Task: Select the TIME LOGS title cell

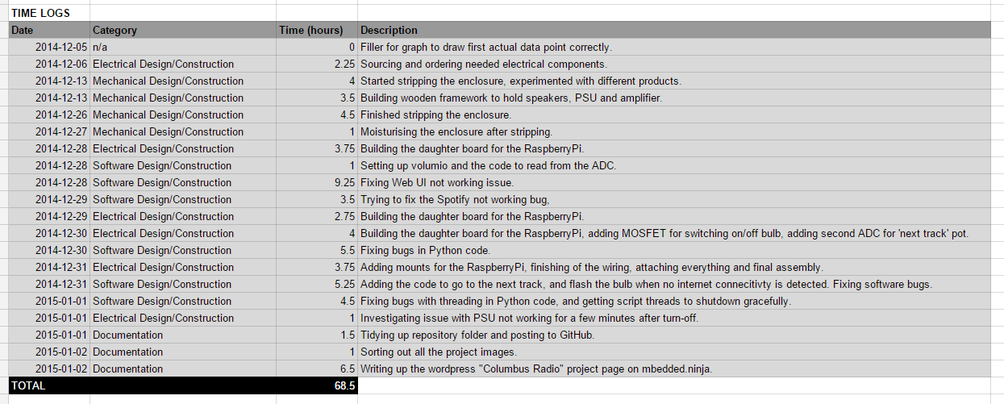Action: [x=40, y=13]
